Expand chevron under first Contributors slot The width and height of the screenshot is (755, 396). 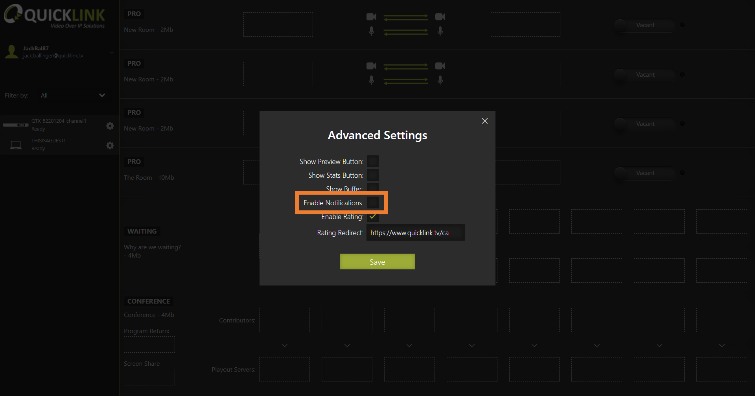(285, 345)
